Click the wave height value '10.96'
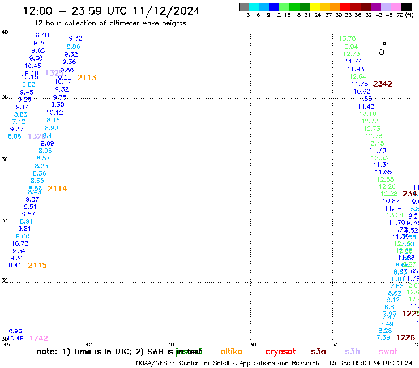Screen dimensions: 419x368 click(x=14, y=331)
